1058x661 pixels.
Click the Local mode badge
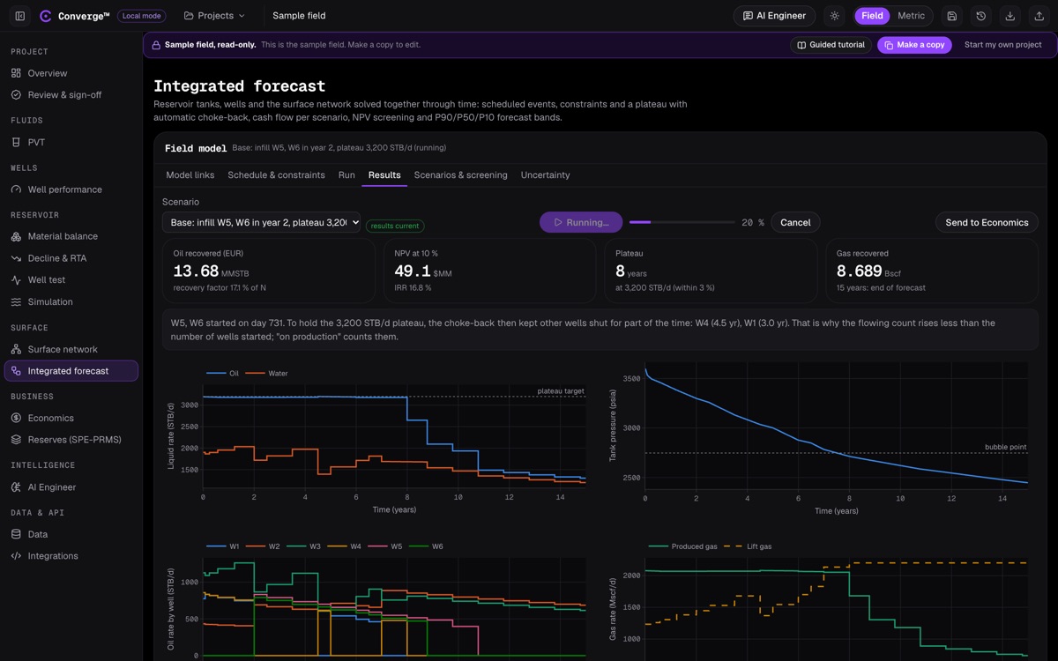141,16
